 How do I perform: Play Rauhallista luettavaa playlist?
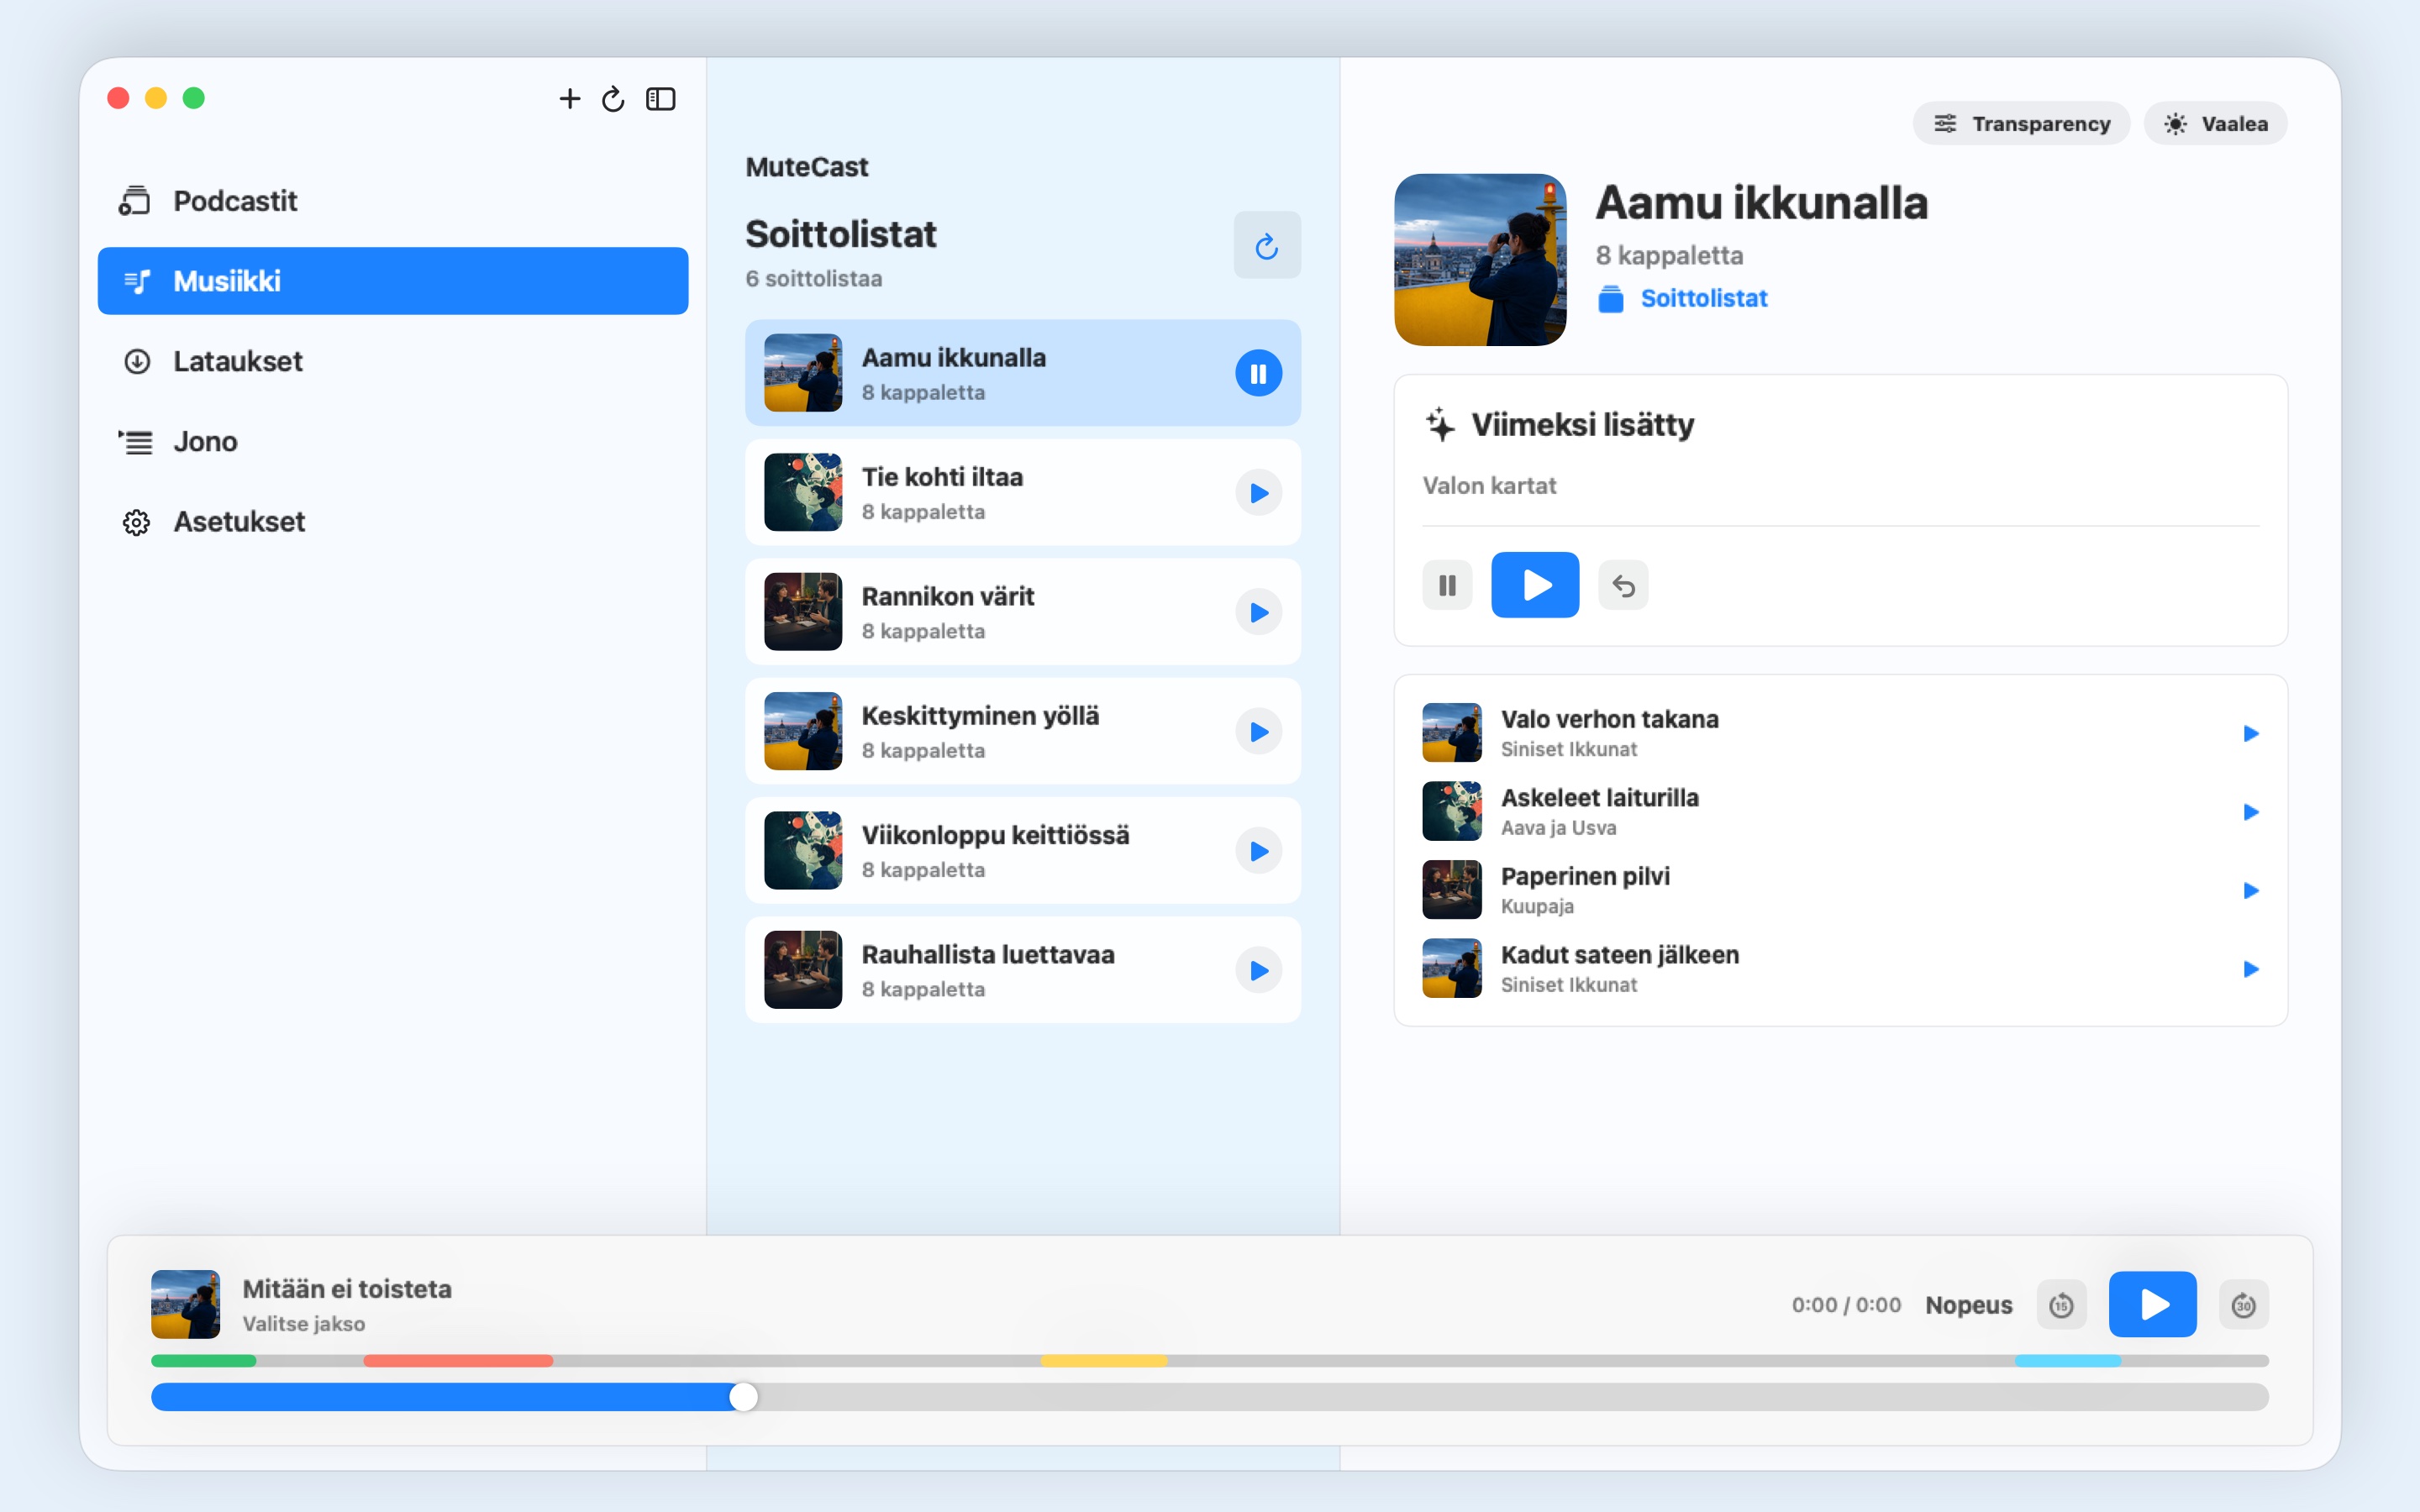coord(1258,970)
